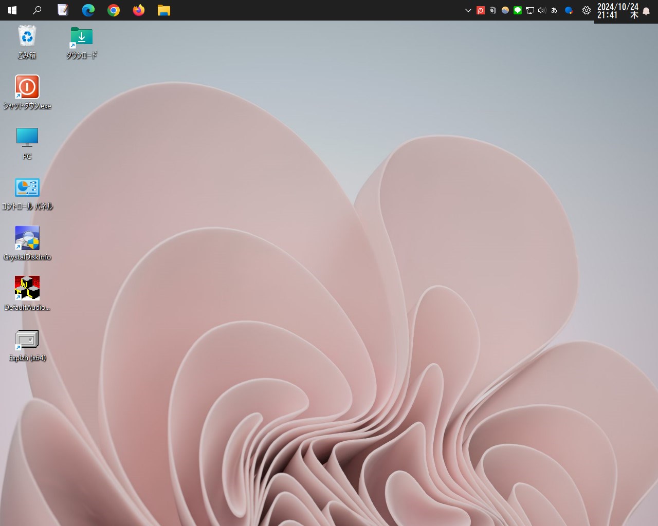Viewport: 658px width, 526px height.
Task: Launch Google Chrome from the taskbar
Action: click(x=114, y=10)
